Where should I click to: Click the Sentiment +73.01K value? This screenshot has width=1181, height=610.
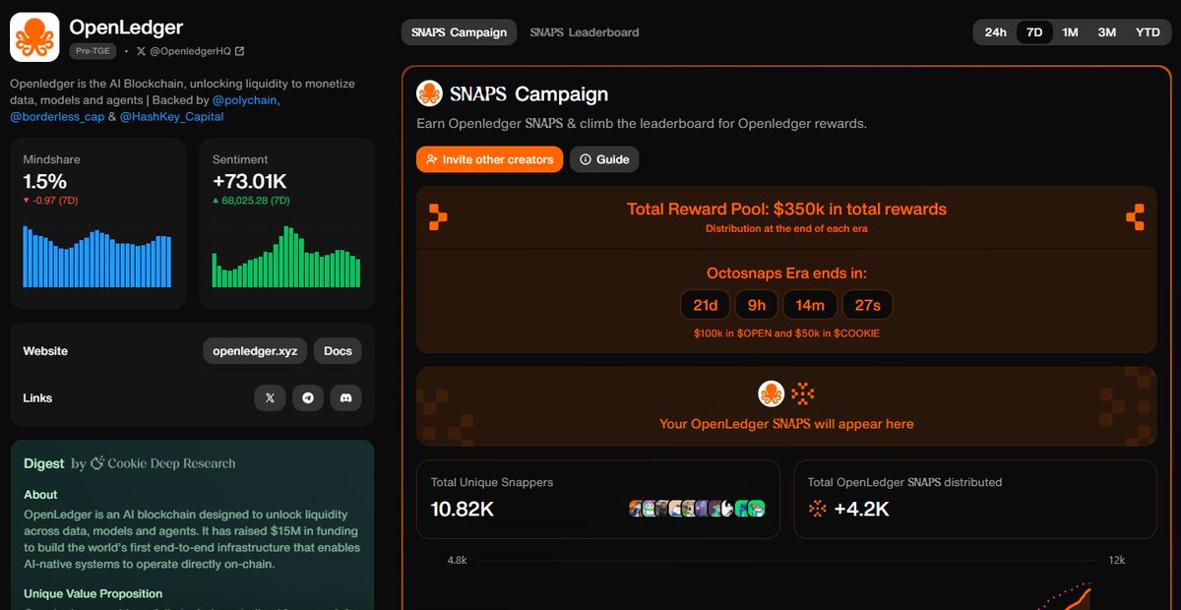click(x=250, y=181)
